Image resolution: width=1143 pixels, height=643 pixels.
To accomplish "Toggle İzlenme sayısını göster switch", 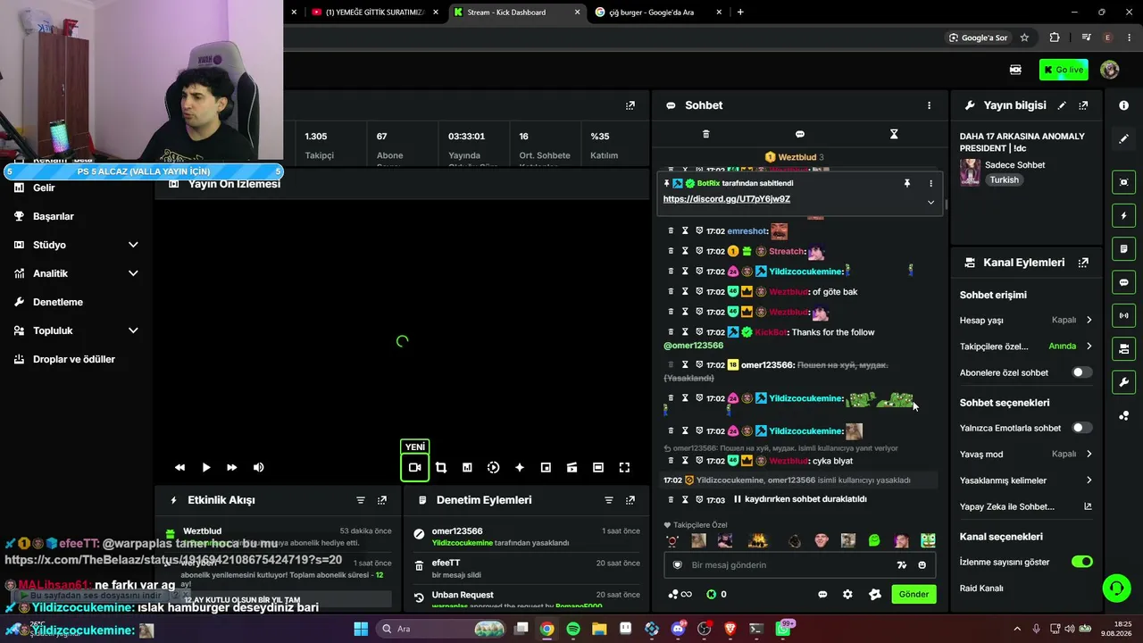I will click(1081, 562).
